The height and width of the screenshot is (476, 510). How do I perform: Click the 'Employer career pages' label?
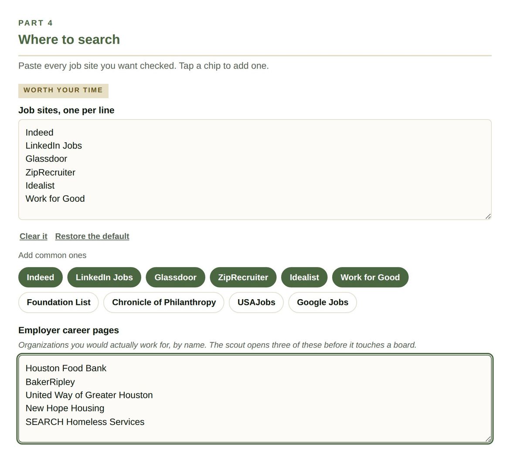[68, 330]
